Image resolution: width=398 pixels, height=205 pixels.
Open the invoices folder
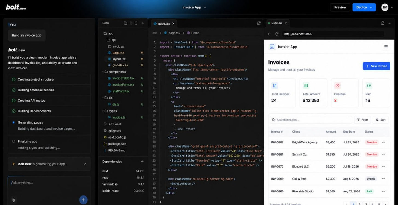pyautogui.click(x=116, y=46)
